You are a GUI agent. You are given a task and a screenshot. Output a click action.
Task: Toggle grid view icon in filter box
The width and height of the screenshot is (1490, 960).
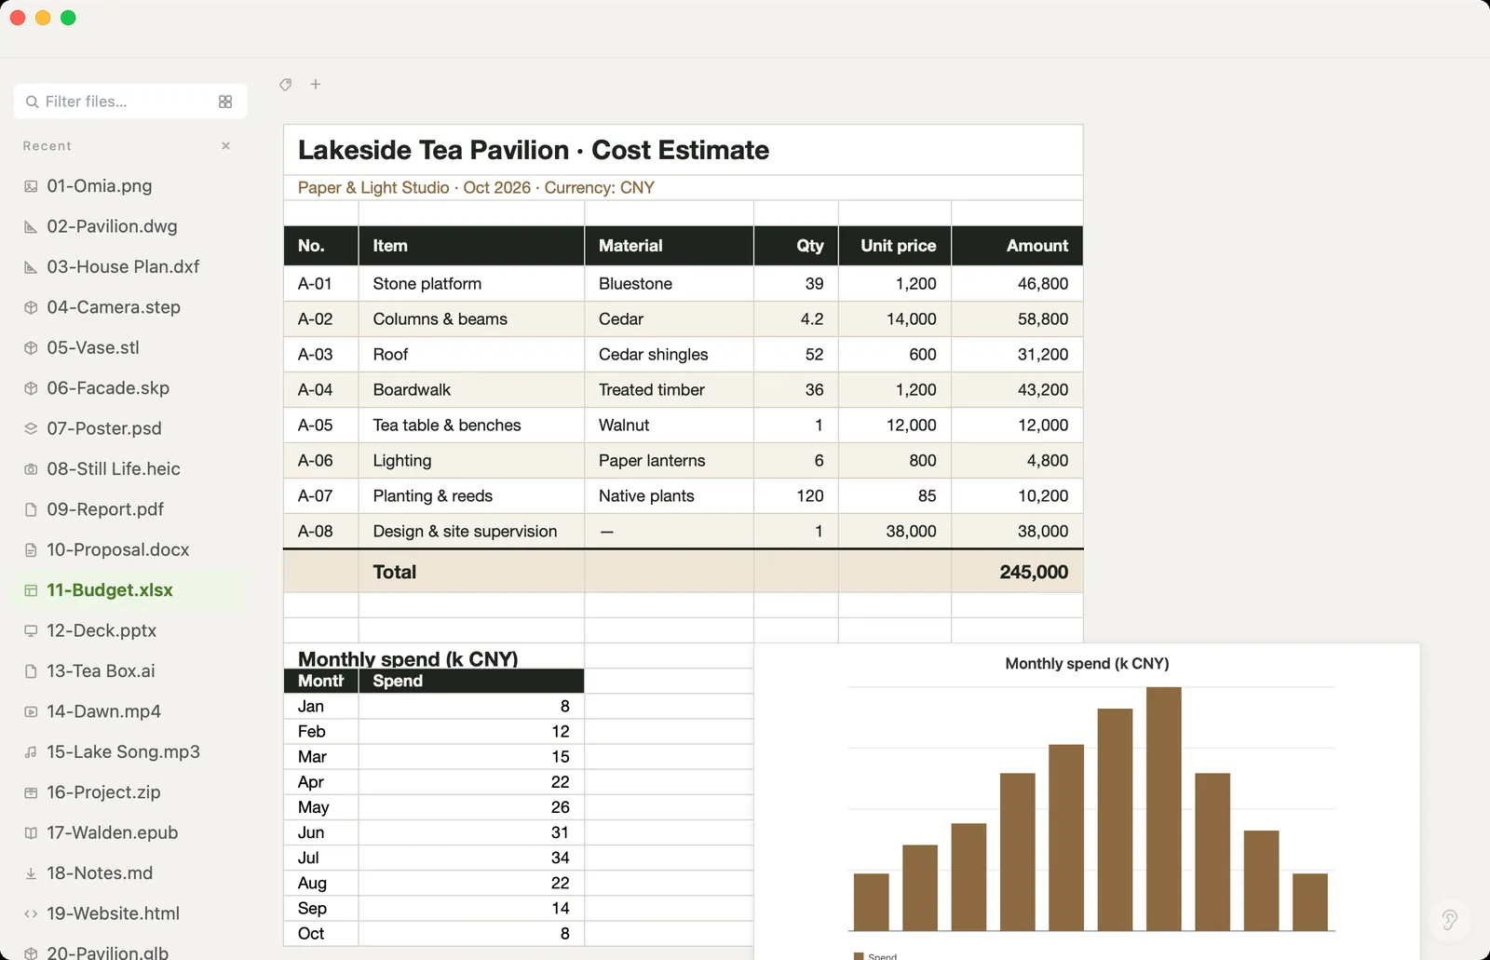coord(225,101)
